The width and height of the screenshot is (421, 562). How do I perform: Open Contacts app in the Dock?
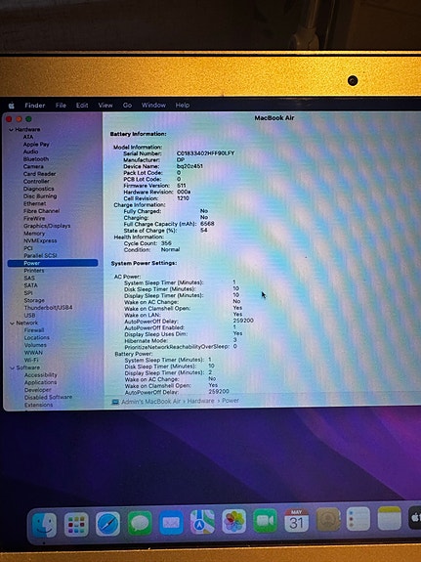pyautogui.click(x=328, y=519)
